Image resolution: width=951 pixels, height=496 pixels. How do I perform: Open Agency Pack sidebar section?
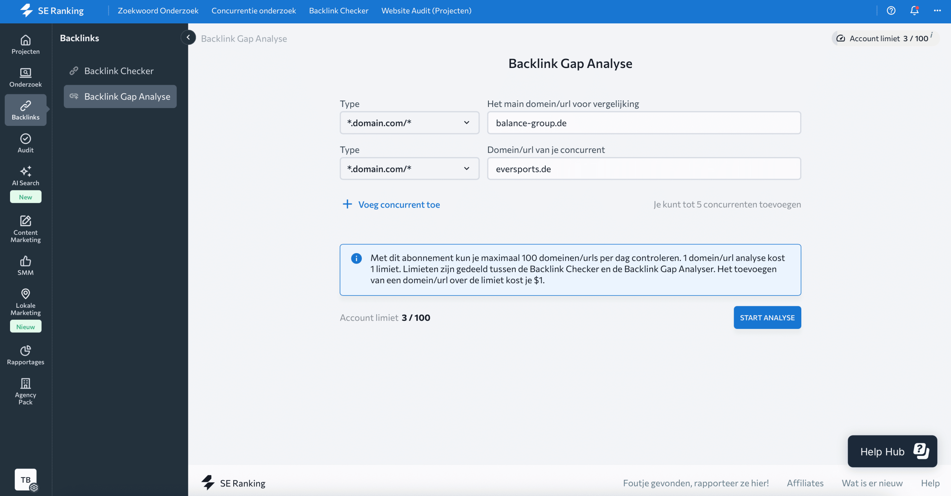[26, 391]
